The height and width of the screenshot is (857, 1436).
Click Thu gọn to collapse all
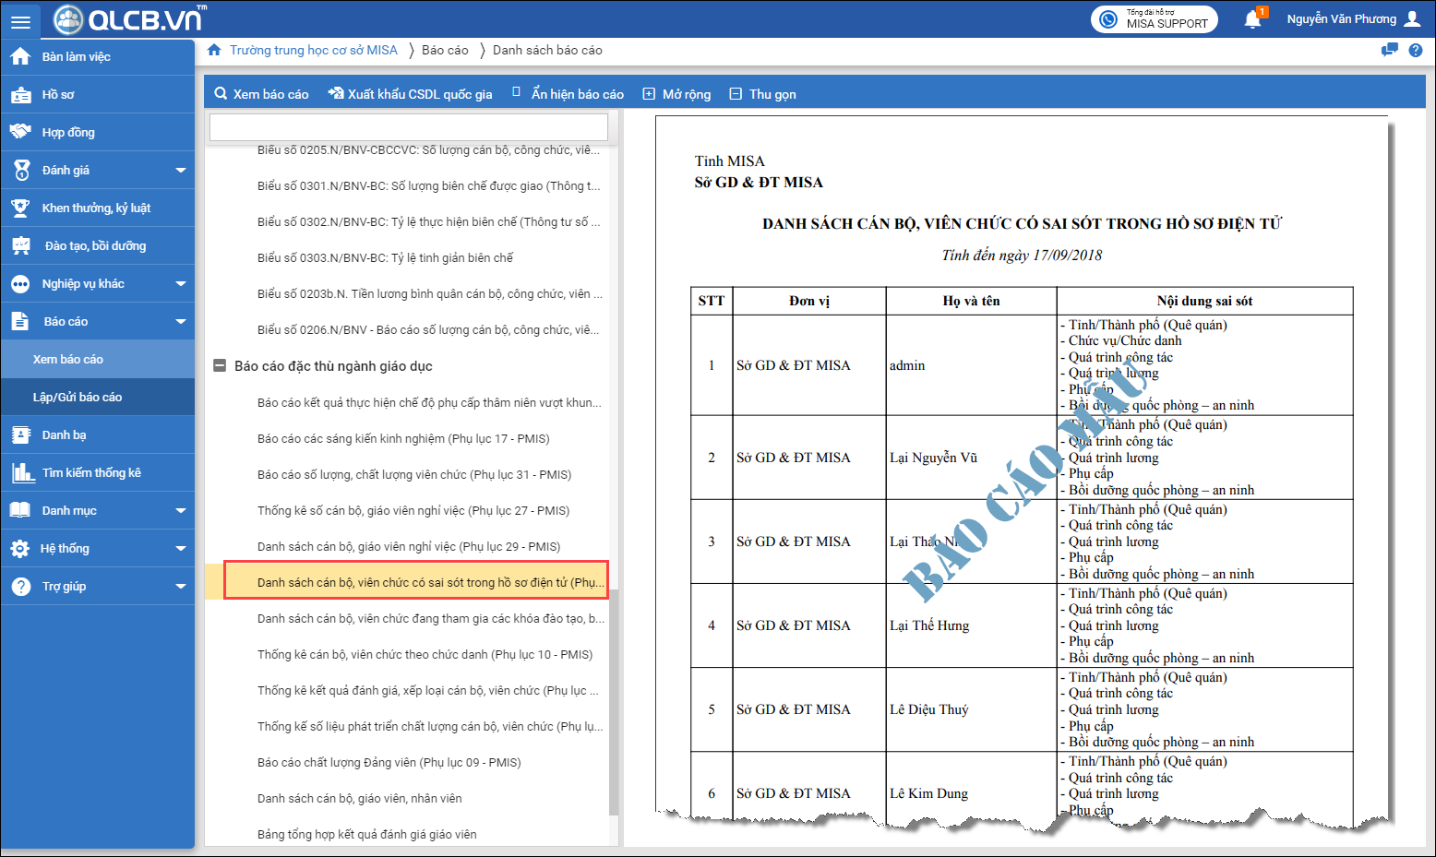pos(762,94)
